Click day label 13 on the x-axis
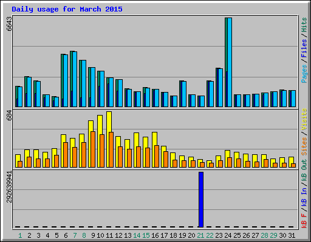Screen dimensions: 311x242 (x=128, y=235)
